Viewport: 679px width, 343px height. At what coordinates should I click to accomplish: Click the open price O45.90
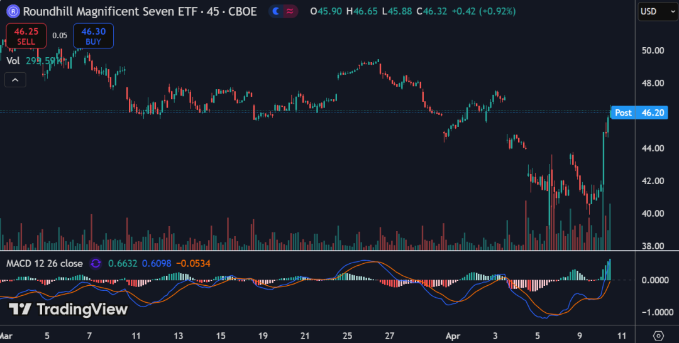326,11
